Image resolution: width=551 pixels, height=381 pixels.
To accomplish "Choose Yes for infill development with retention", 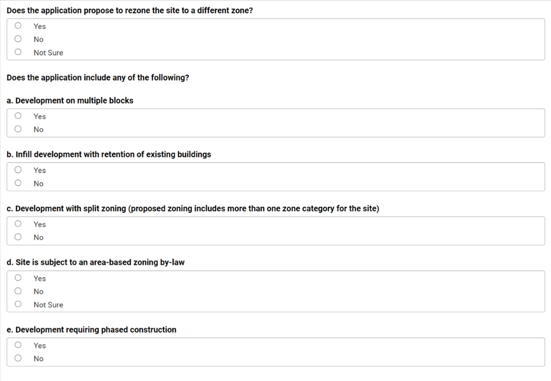I will coord(18,170).
